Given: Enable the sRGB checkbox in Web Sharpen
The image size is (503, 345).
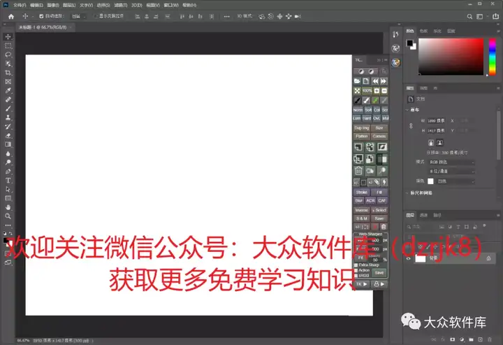Looking at the screenshot, I should (x=356, y=276).
